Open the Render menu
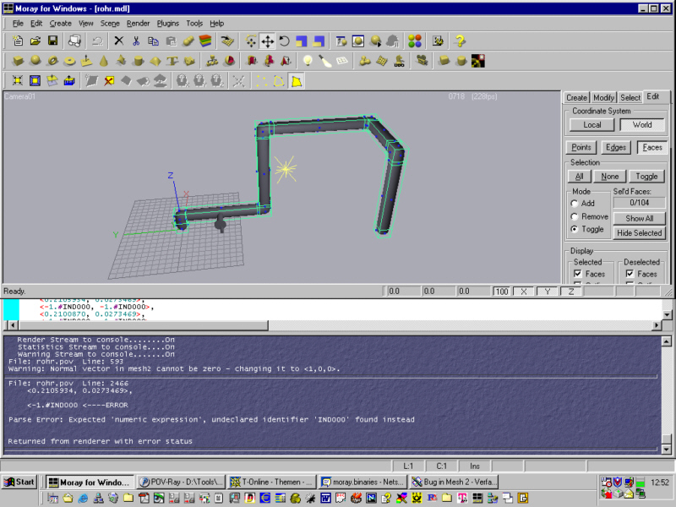The image size is (676, 507). point(138,23)
